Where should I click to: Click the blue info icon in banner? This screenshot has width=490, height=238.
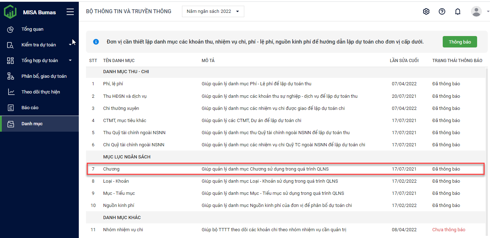96,42
